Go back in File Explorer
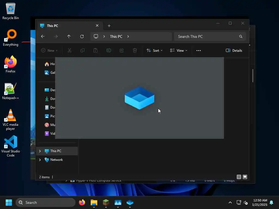Viewport: 279px width, 209px height. point(43,36)
